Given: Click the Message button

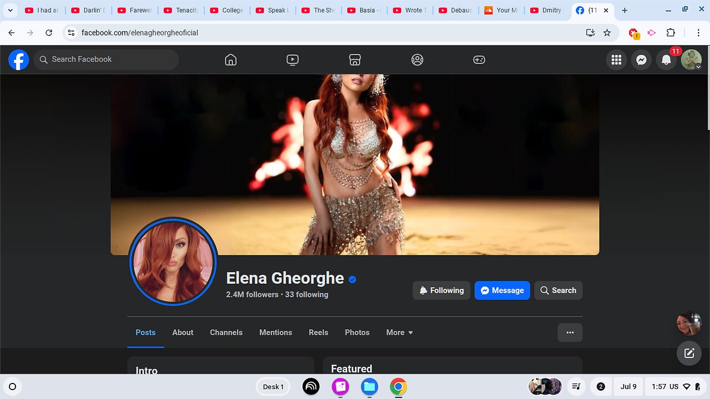Looking at the screenshot, I should pos(502,290).
